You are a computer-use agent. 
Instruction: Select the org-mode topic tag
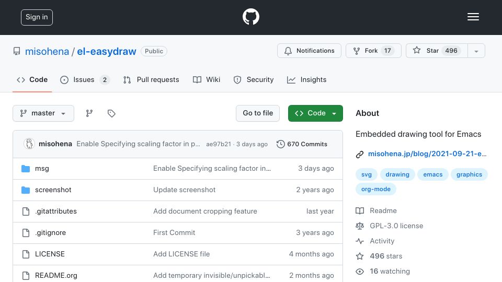tap(376, 189)
